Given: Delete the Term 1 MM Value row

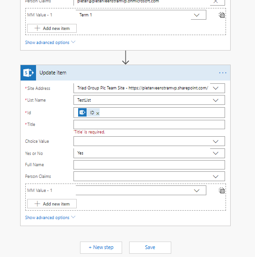Looking at the screenshot, I should click(x=222, y=15).
